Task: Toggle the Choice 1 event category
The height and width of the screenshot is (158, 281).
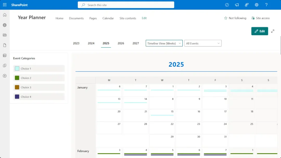Action: click(x=39, y=68)
